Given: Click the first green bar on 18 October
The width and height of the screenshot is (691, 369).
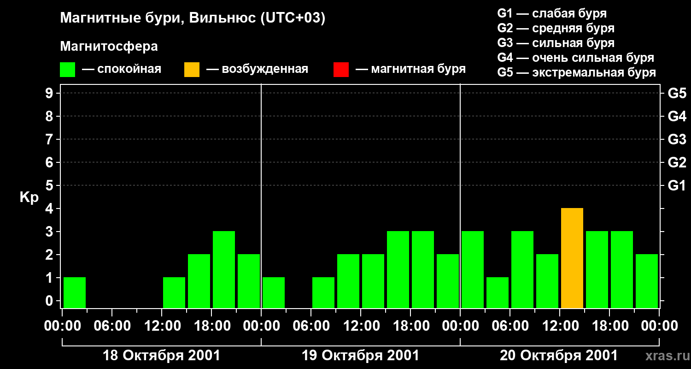Looking at the screenshot, I should click(75, 292).
